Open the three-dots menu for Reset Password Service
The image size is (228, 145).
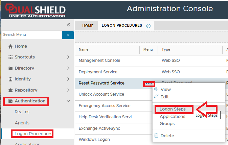[149, 83]
